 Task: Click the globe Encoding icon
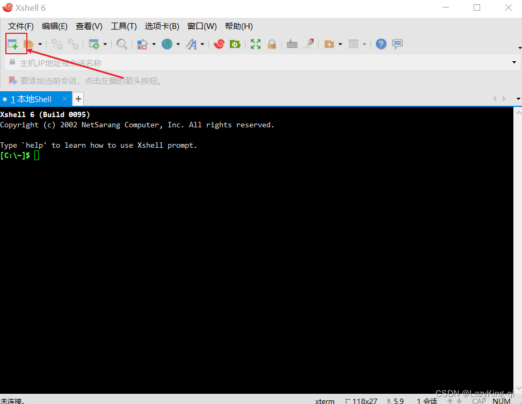(167, 44)
